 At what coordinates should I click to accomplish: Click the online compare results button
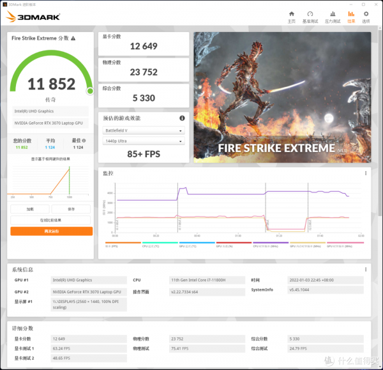click(50, 220)
